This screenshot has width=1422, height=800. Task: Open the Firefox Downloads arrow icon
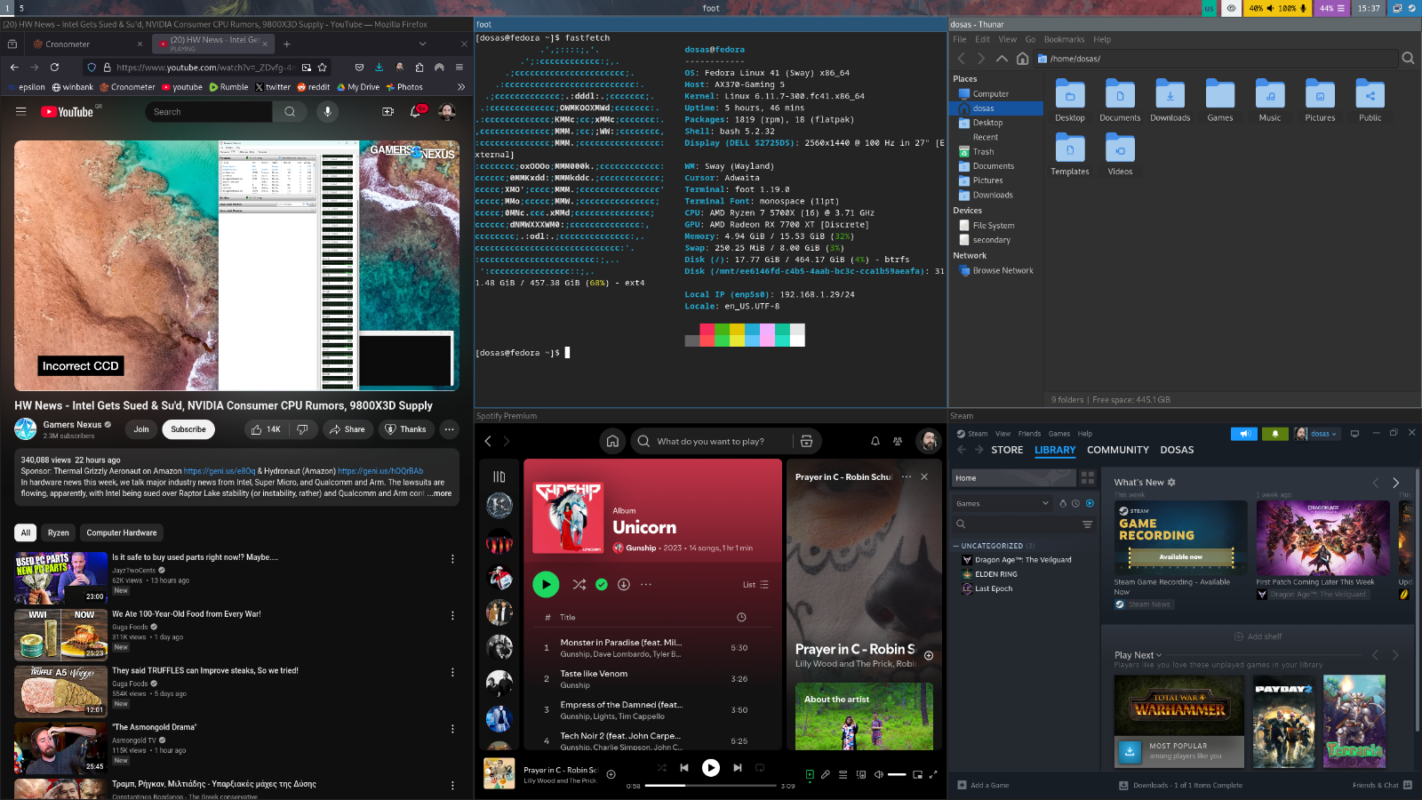tap(379, 67)
